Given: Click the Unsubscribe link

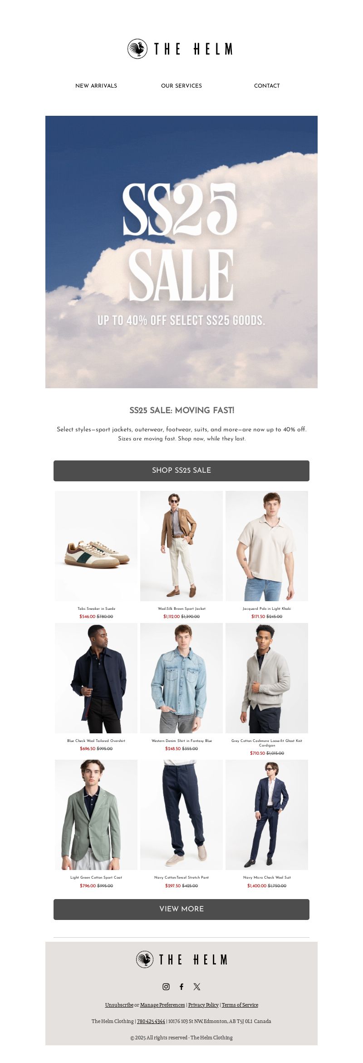Looking at the screenshot, I should coord(119,1005).
